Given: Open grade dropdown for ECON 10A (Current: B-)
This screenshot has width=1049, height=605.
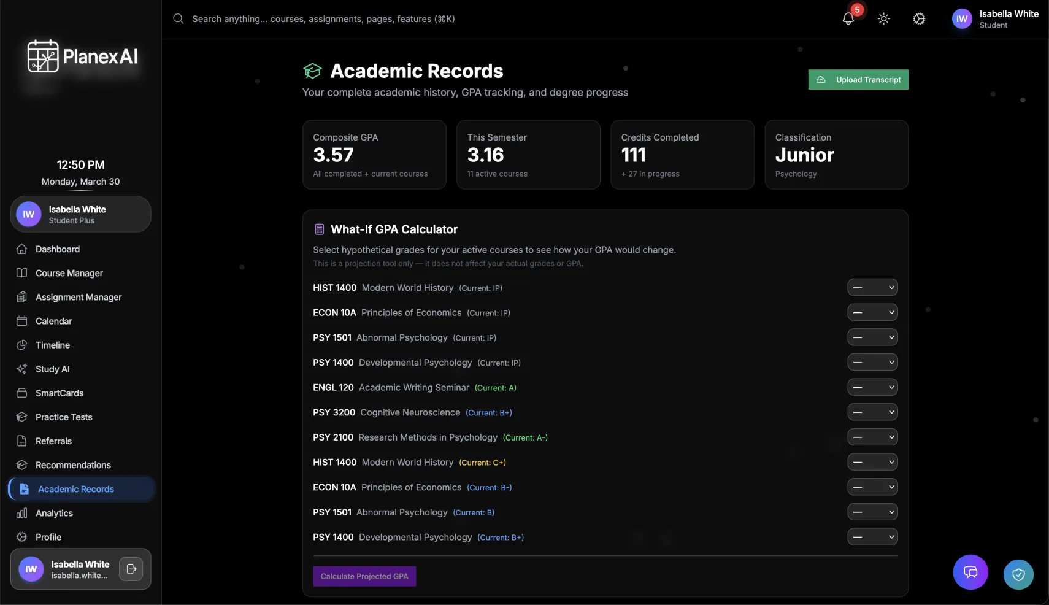Looking at the screenshot, I should [872, 487].
